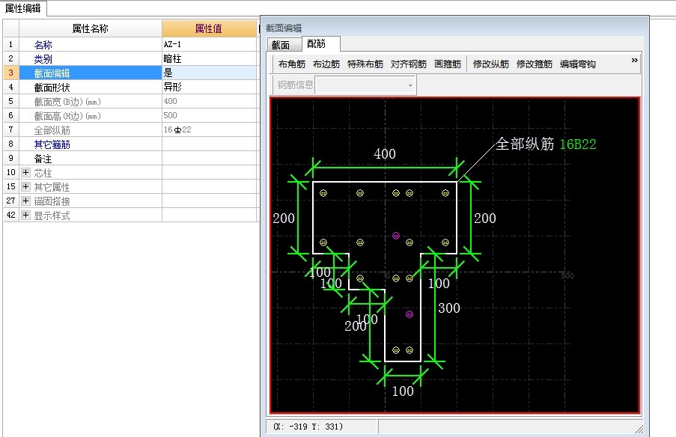The height and width of the screenshot is (437, 676).
Task: Show more toolbar items via the chevron
Action: (634, 61)
